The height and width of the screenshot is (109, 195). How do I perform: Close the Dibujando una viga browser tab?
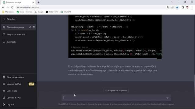pyautogui.click(x=33, y=2)
